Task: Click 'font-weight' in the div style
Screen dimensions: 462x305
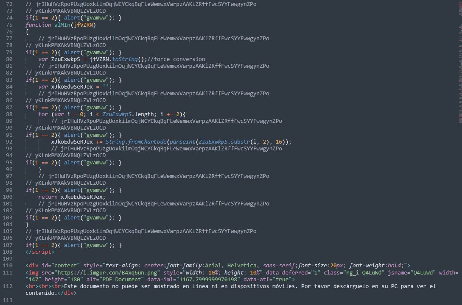Action: click(367, 266)
